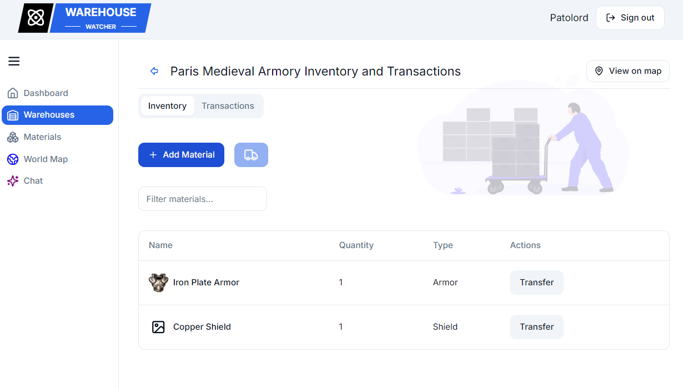683x388 pixels.
Task: Click Add Material
Action: (181, 155)
